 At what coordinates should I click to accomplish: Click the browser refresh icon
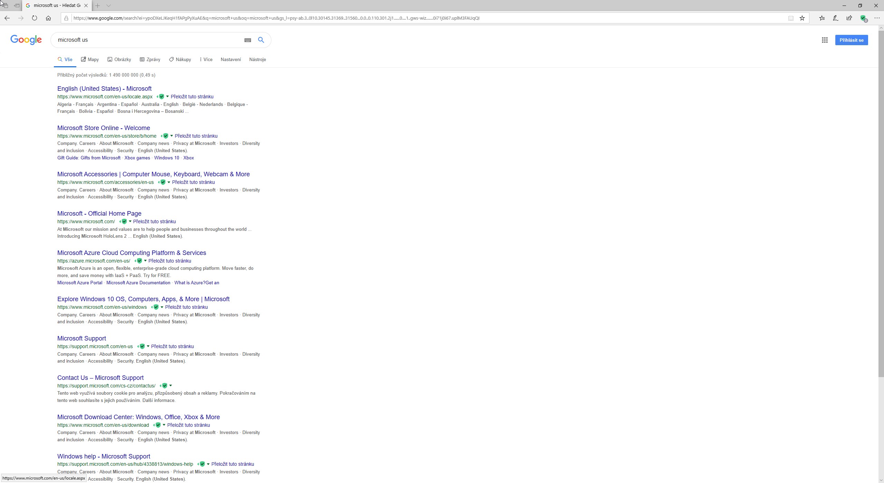pyautogui.click(x=34, y=18)
